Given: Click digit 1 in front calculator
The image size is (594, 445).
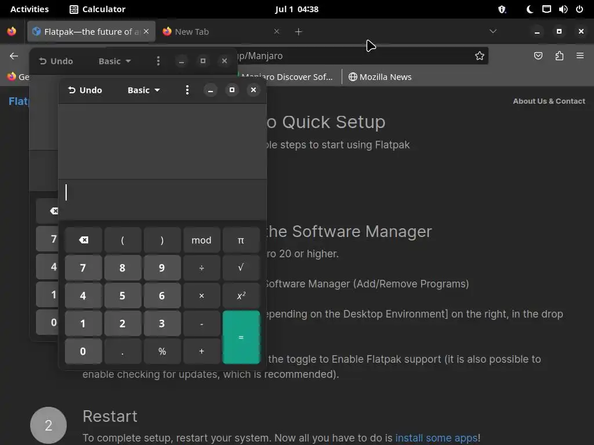Looking at the screenshot, I should click(x=84, y=323).
